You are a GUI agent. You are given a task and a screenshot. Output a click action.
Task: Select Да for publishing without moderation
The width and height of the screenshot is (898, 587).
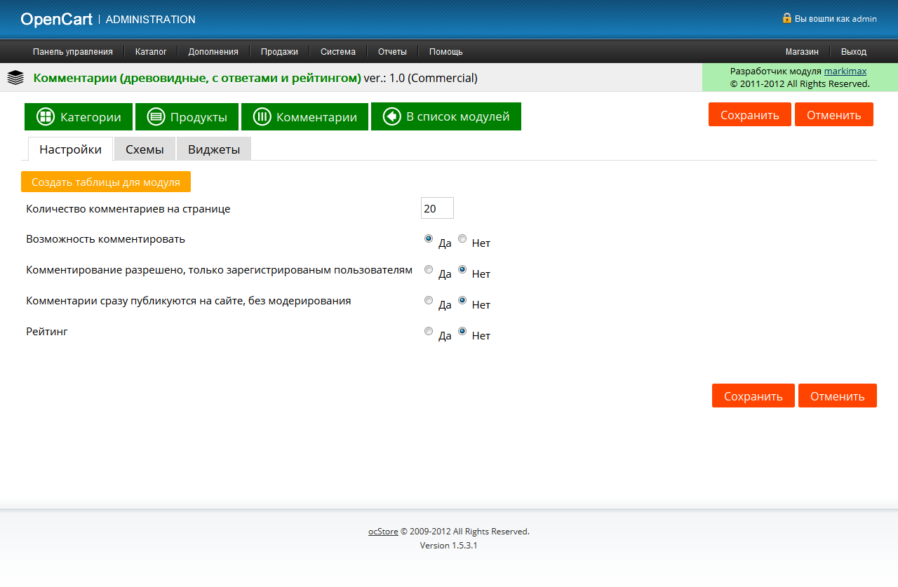click(x=429, y=300)
